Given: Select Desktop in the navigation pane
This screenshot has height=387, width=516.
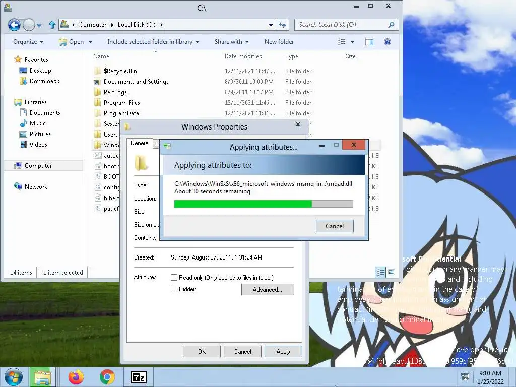Looking at the screenshot, I should [35, 71].
